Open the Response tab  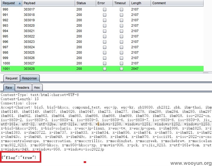pyautogui.click(x=30, y=78)
